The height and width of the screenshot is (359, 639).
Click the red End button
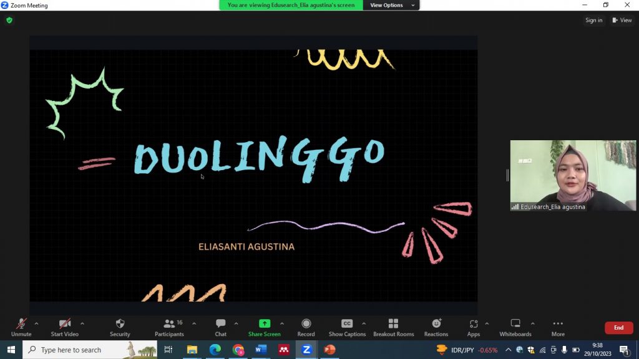(618, 328)
